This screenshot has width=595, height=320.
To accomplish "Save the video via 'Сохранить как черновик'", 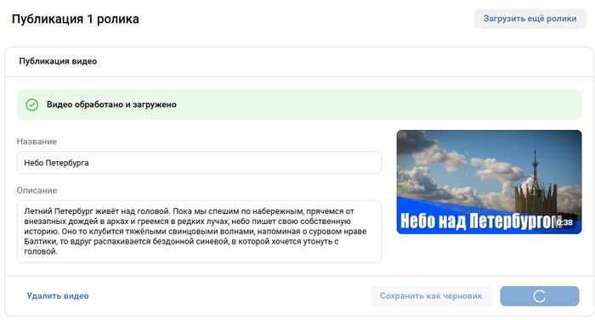I will (x=431, y=296).
